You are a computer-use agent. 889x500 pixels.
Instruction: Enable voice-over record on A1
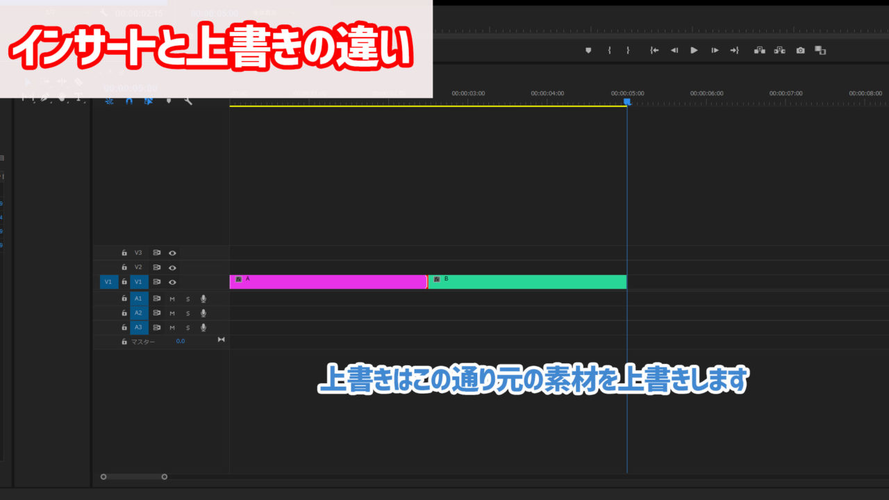click(x=203, y=299)
